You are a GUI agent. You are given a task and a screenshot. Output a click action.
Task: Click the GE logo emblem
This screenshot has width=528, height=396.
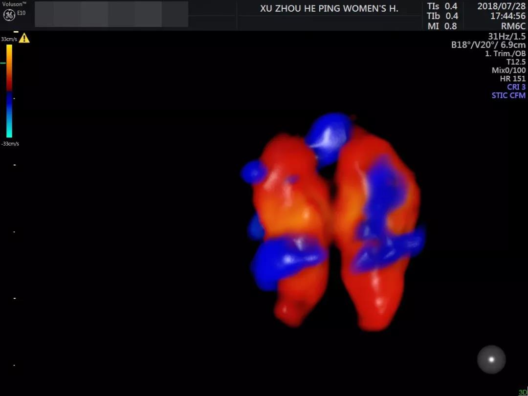pos(9,14)
